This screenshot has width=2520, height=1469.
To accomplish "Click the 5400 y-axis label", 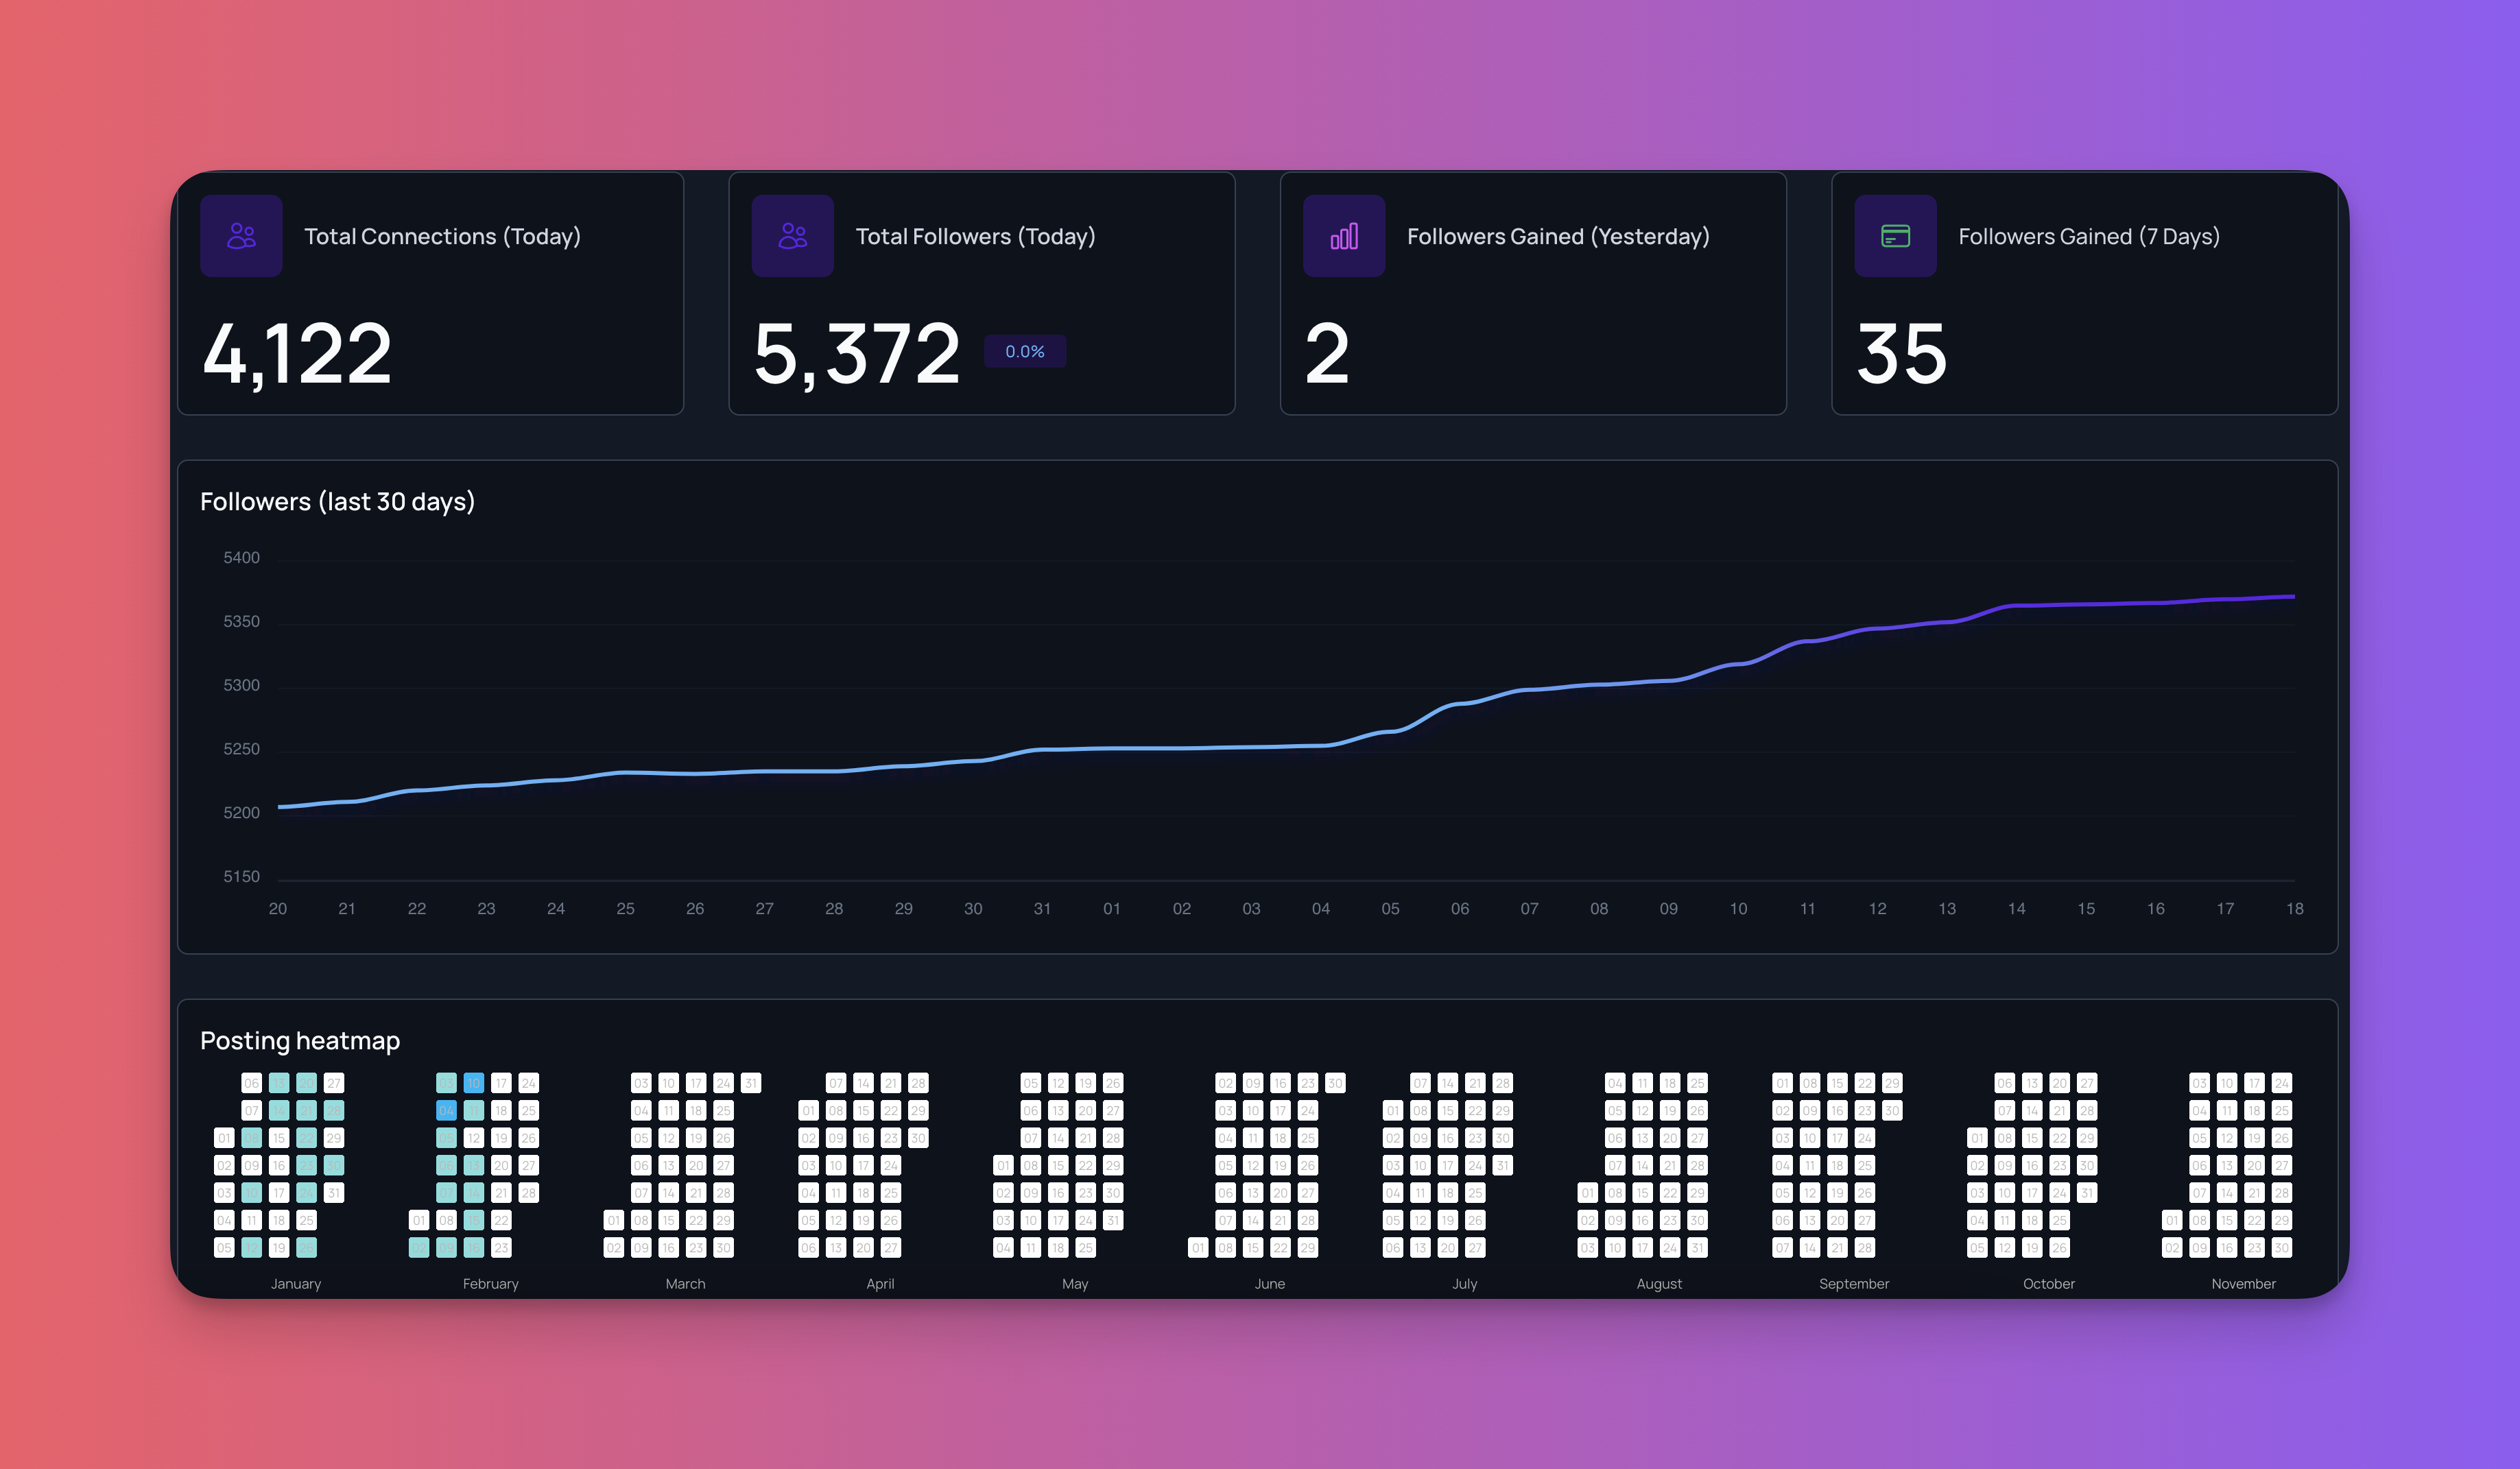I will [241, 558].
